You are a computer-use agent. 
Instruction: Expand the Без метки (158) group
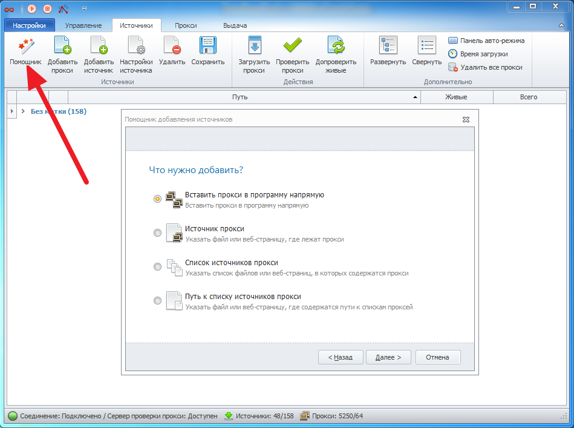pyautogui.click(x=23, y=111)
